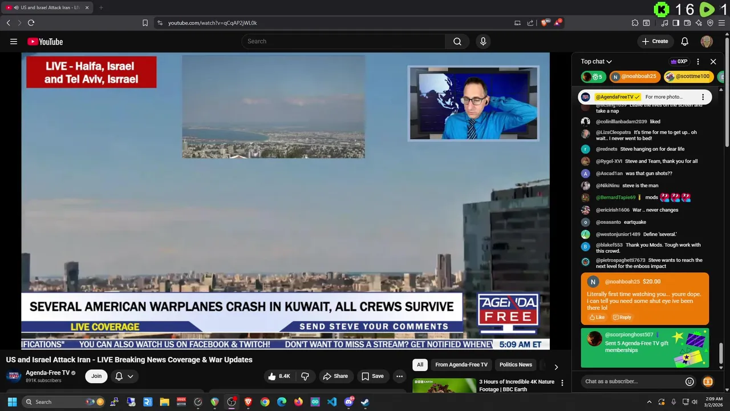Open the Brave VPN shield icon

[x=710, y=23]
